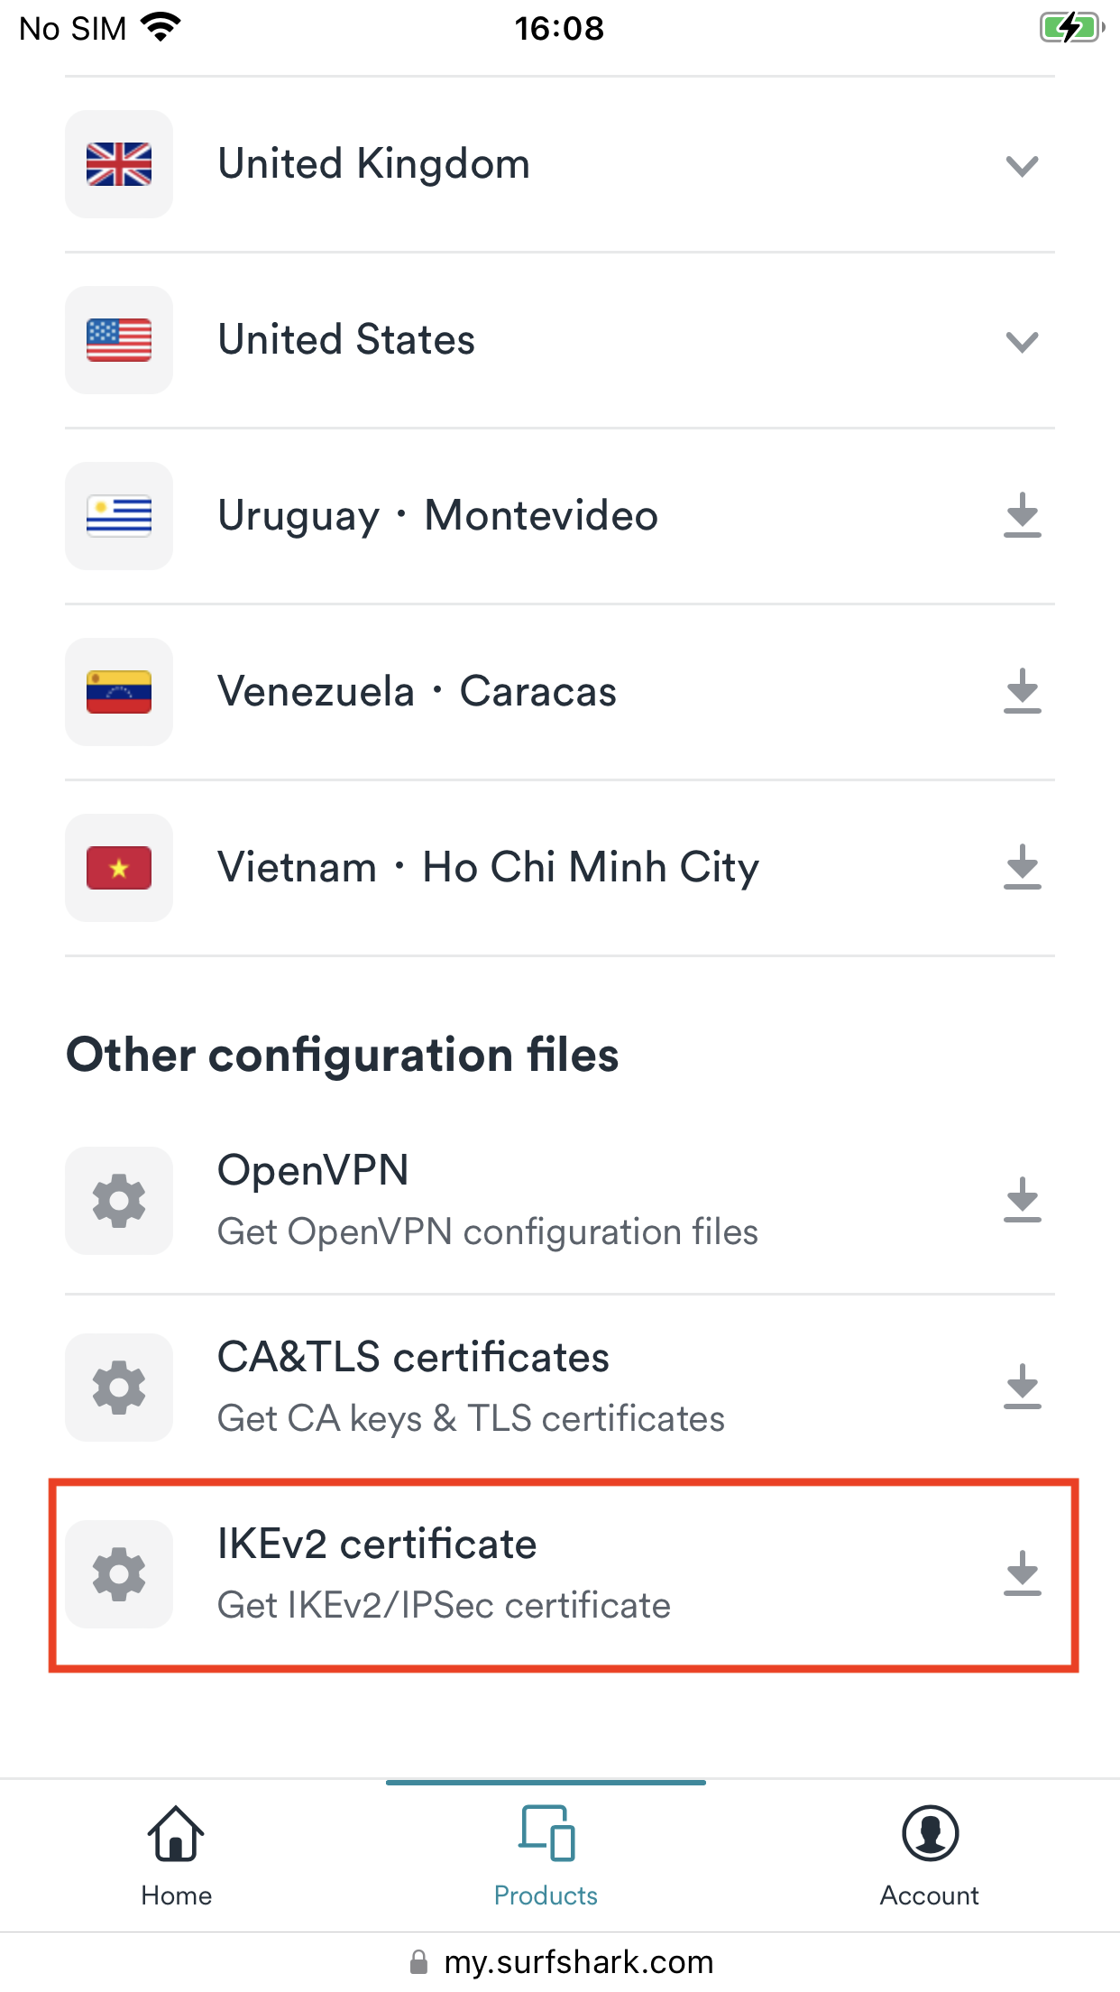Download the Uruguay Montevideo configuration file
1120x1992 pixels.
(x=1022, y=515)
